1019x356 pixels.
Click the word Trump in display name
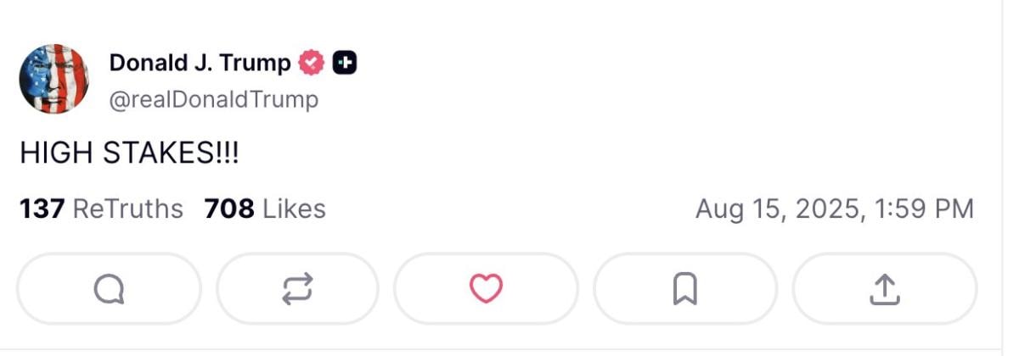point(254,63)
